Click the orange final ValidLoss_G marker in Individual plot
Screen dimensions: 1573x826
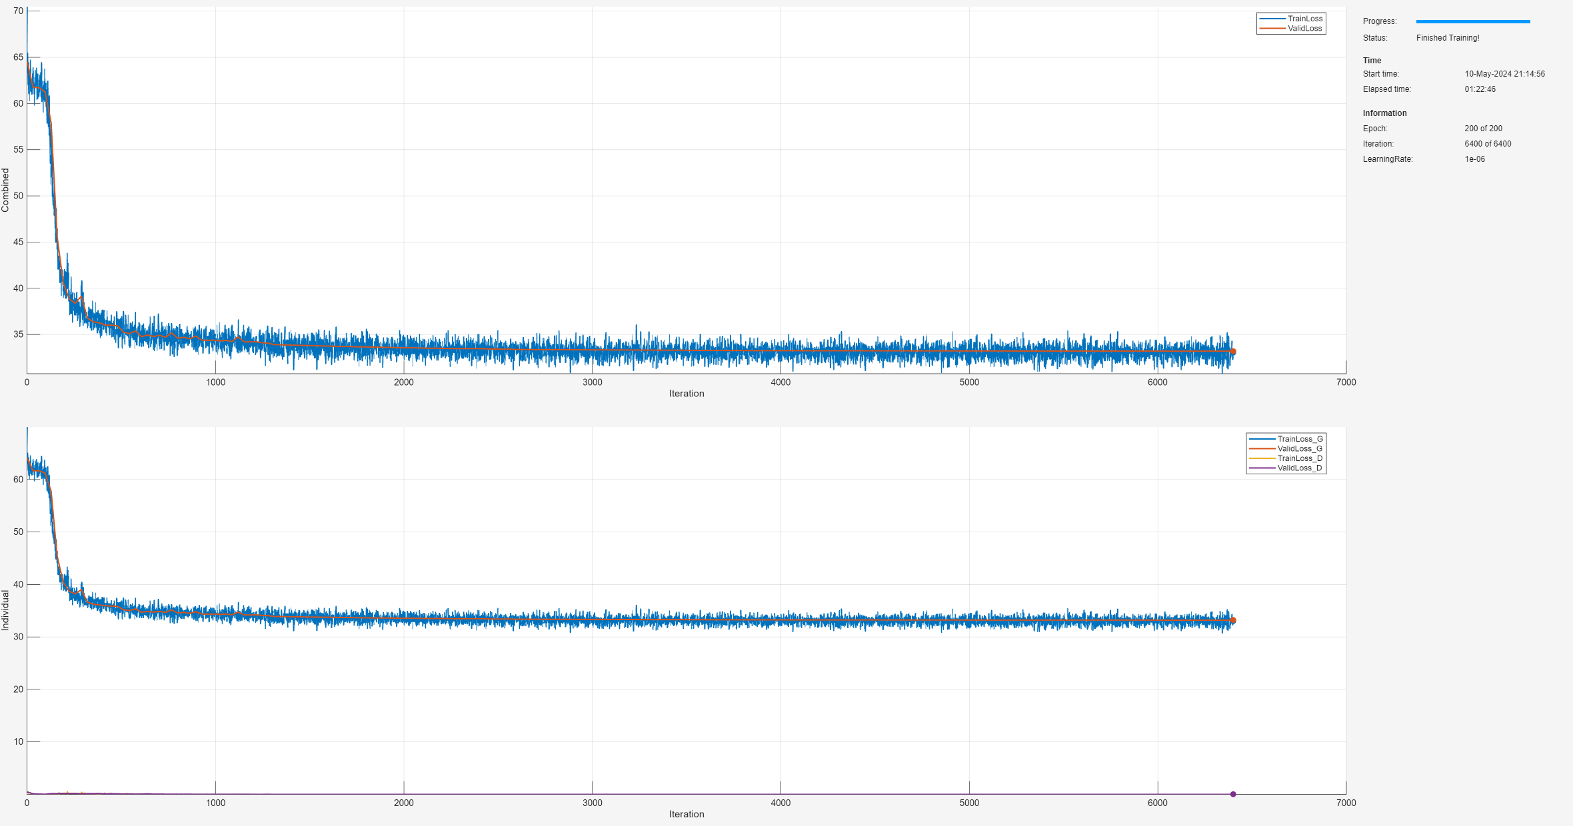(1232, 620)
